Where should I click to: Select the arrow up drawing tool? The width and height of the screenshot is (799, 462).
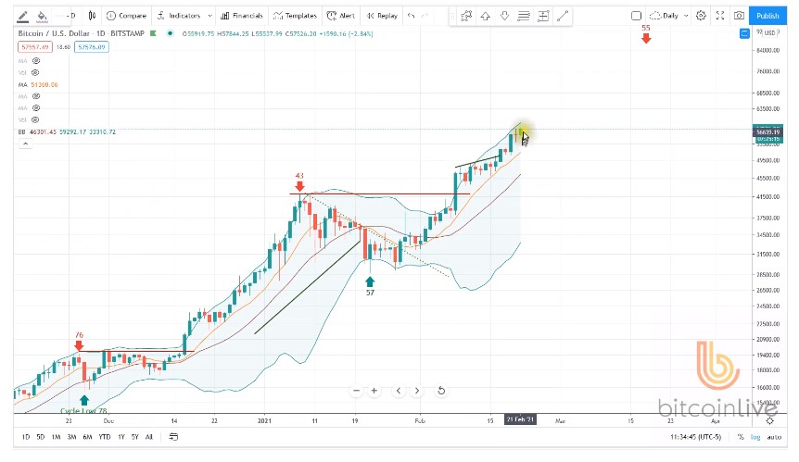486,16
